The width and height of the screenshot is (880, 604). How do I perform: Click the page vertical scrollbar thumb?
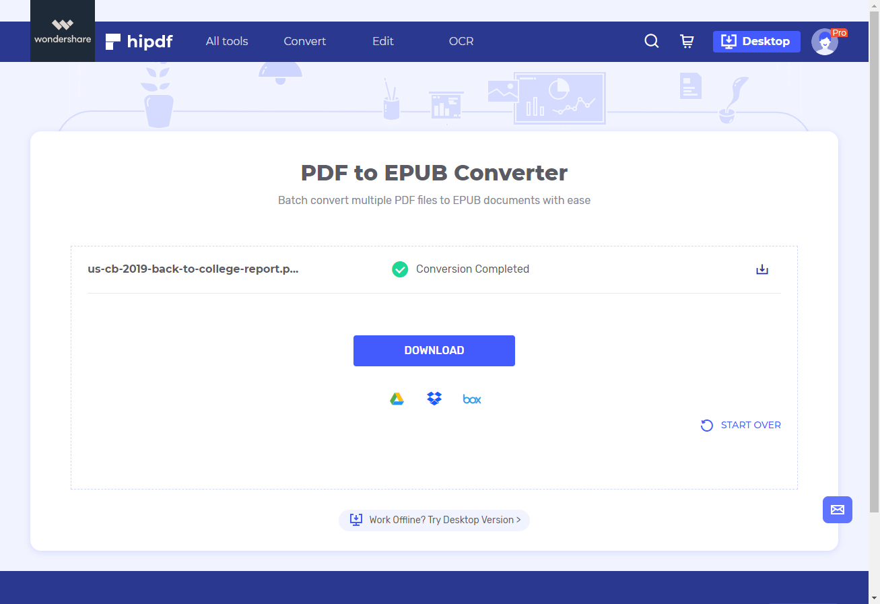coord(874,263)
